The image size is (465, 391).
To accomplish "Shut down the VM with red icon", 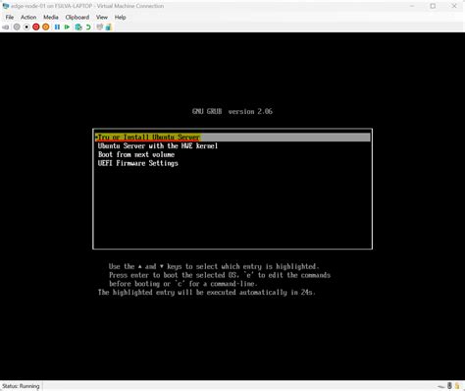I will (36, 28).
